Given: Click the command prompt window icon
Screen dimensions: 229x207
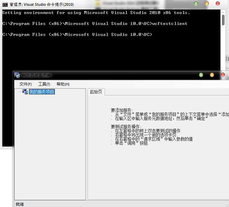Looking at the screenshot, I should pyautogui.click(x=5, y=5).
